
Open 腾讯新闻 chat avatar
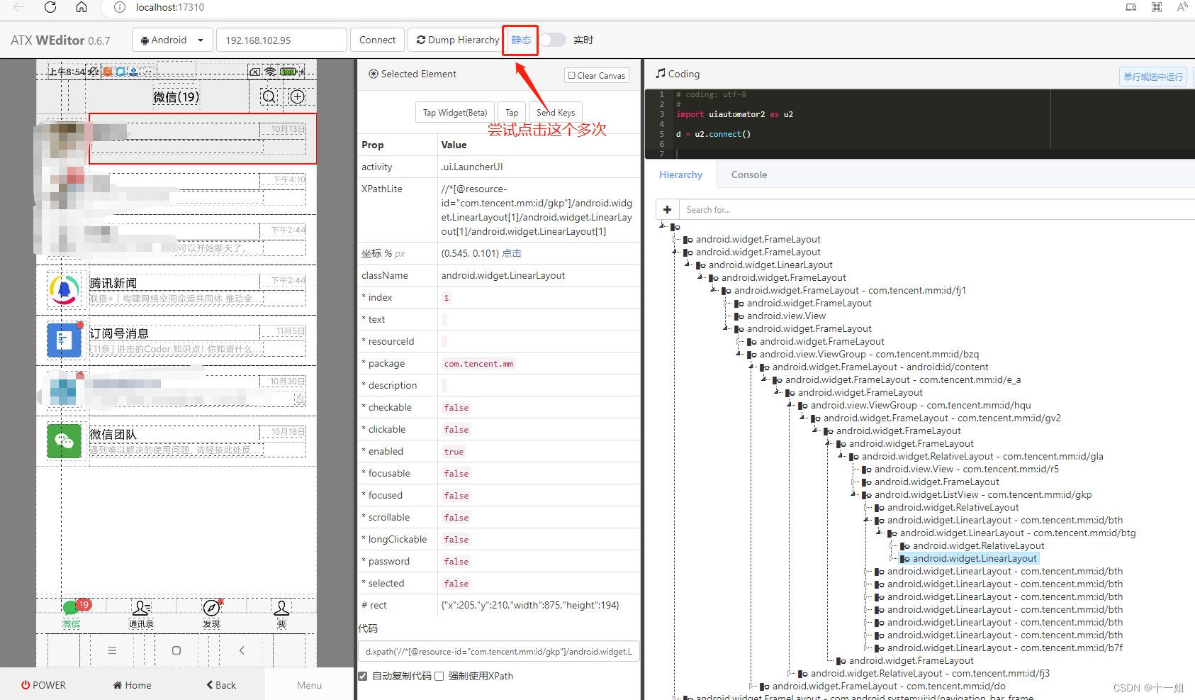pyautogui.click(x=64, y=290)
